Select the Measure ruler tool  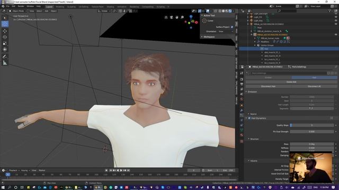click(x=5, y=63)
